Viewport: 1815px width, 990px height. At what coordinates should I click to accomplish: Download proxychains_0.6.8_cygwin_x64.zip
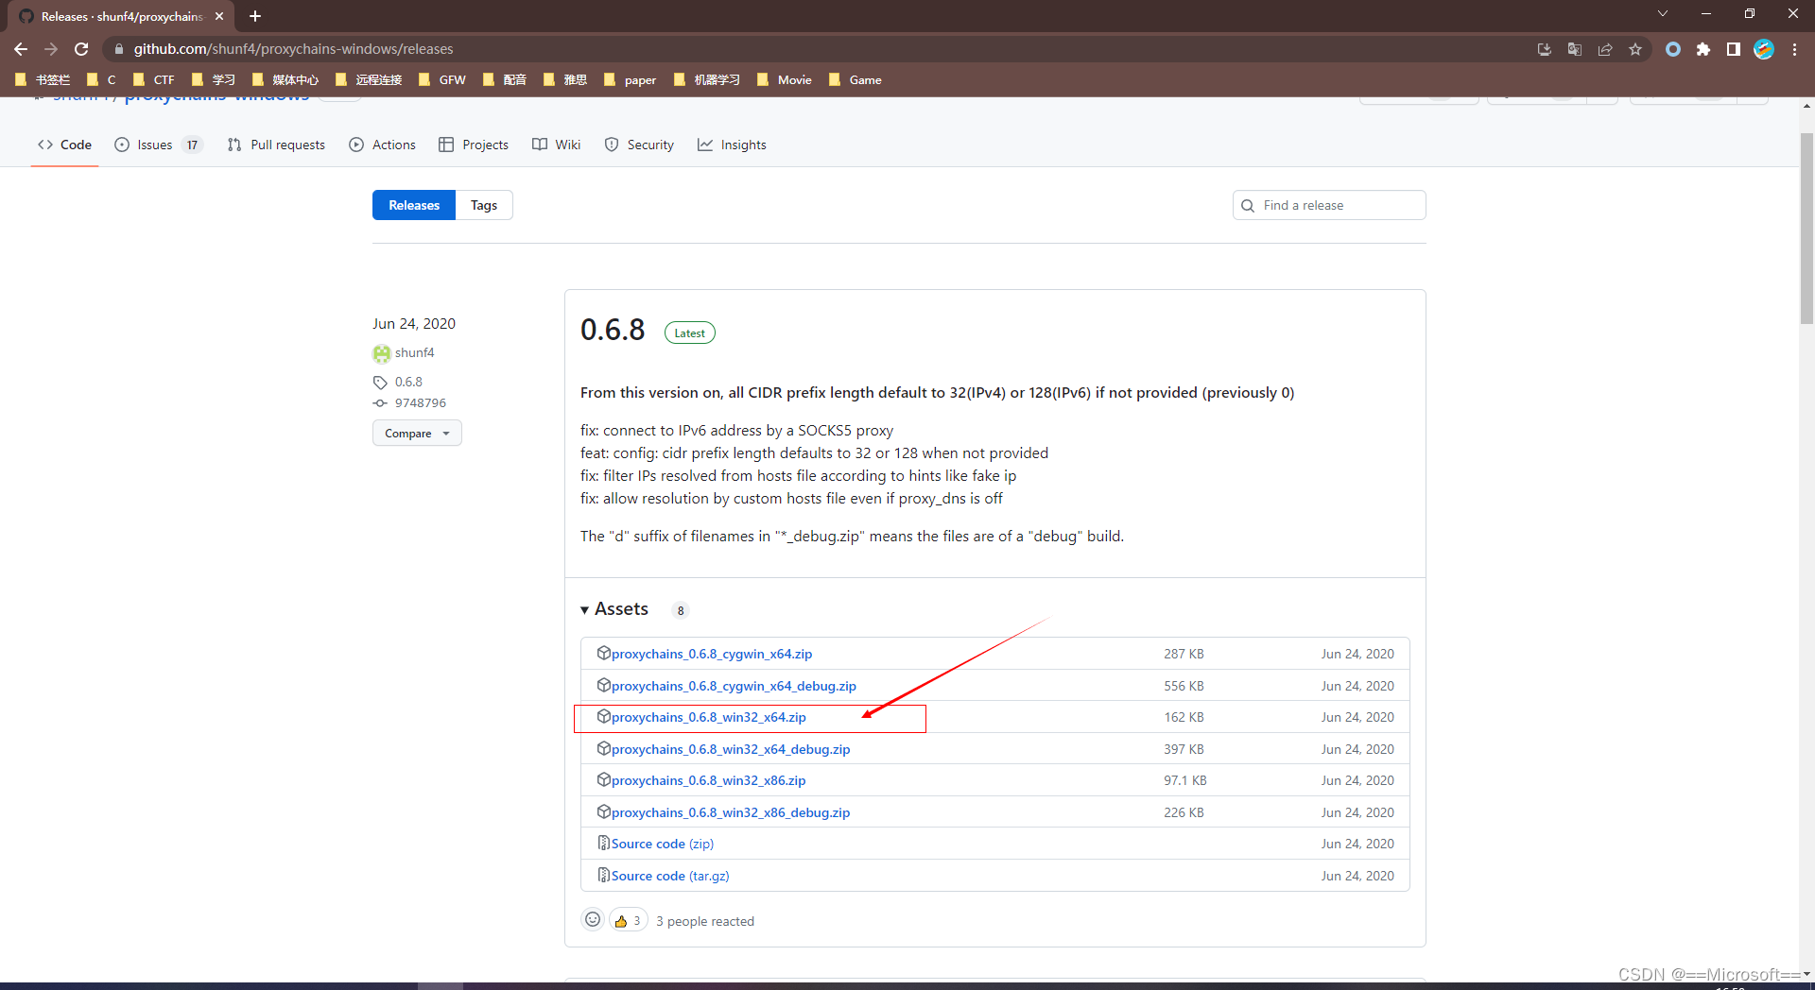coord(711,654)
